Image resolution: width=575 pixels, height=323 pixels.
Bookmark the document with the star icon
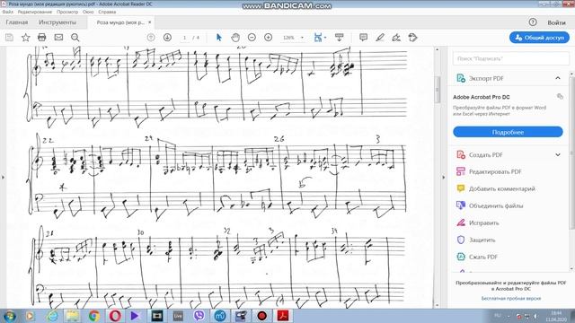[x=26, y=38]
